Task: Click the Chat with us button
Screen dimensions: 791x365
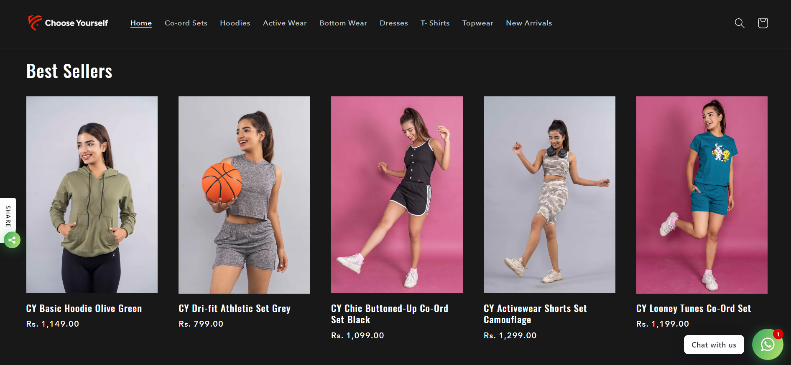Action: tap(714, 345)
